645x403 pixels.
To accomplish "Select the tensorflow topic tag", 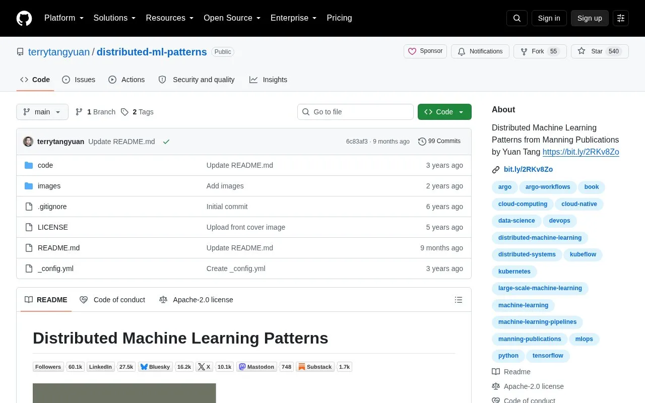I will tap(548, 356).
